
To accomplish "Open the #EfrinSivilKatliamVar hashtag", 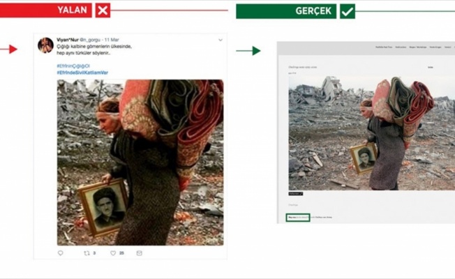I will 82,73.
